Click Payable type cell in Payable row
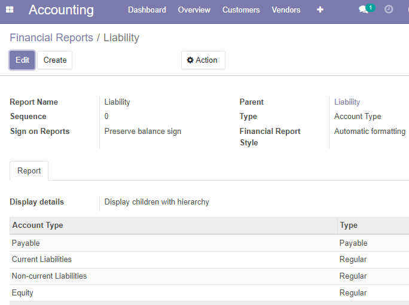The image size is (409, 305). (353, 243)
